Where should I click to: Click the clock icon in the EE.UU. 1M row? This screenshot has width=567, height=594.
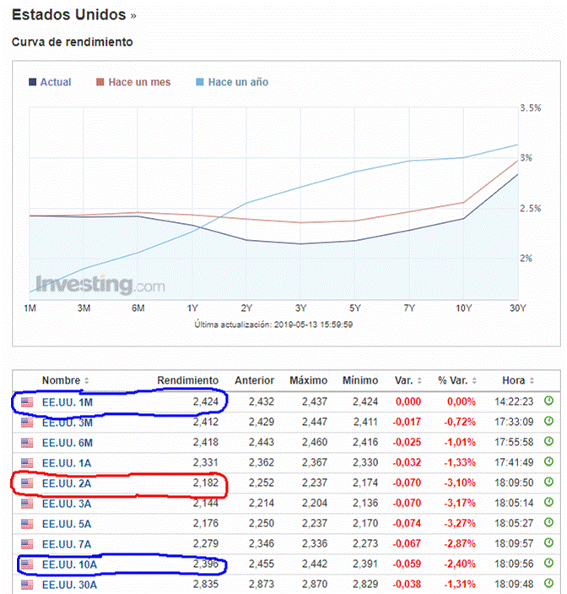coord(548,402)
